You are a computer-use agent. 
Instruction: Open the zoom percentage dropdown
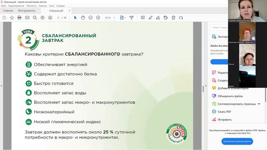pyautogui.click(x=114, y=17)
